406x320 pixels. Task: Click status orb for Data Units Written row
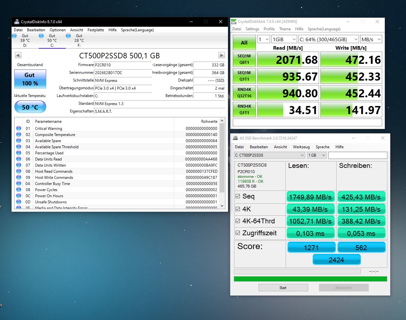pos(19,165)
